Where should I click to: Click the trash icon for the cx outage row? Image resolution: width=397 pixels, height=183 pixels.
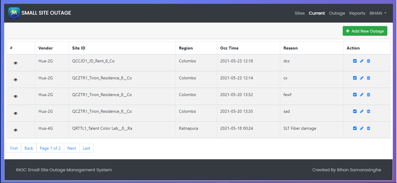tap(369, 78)
